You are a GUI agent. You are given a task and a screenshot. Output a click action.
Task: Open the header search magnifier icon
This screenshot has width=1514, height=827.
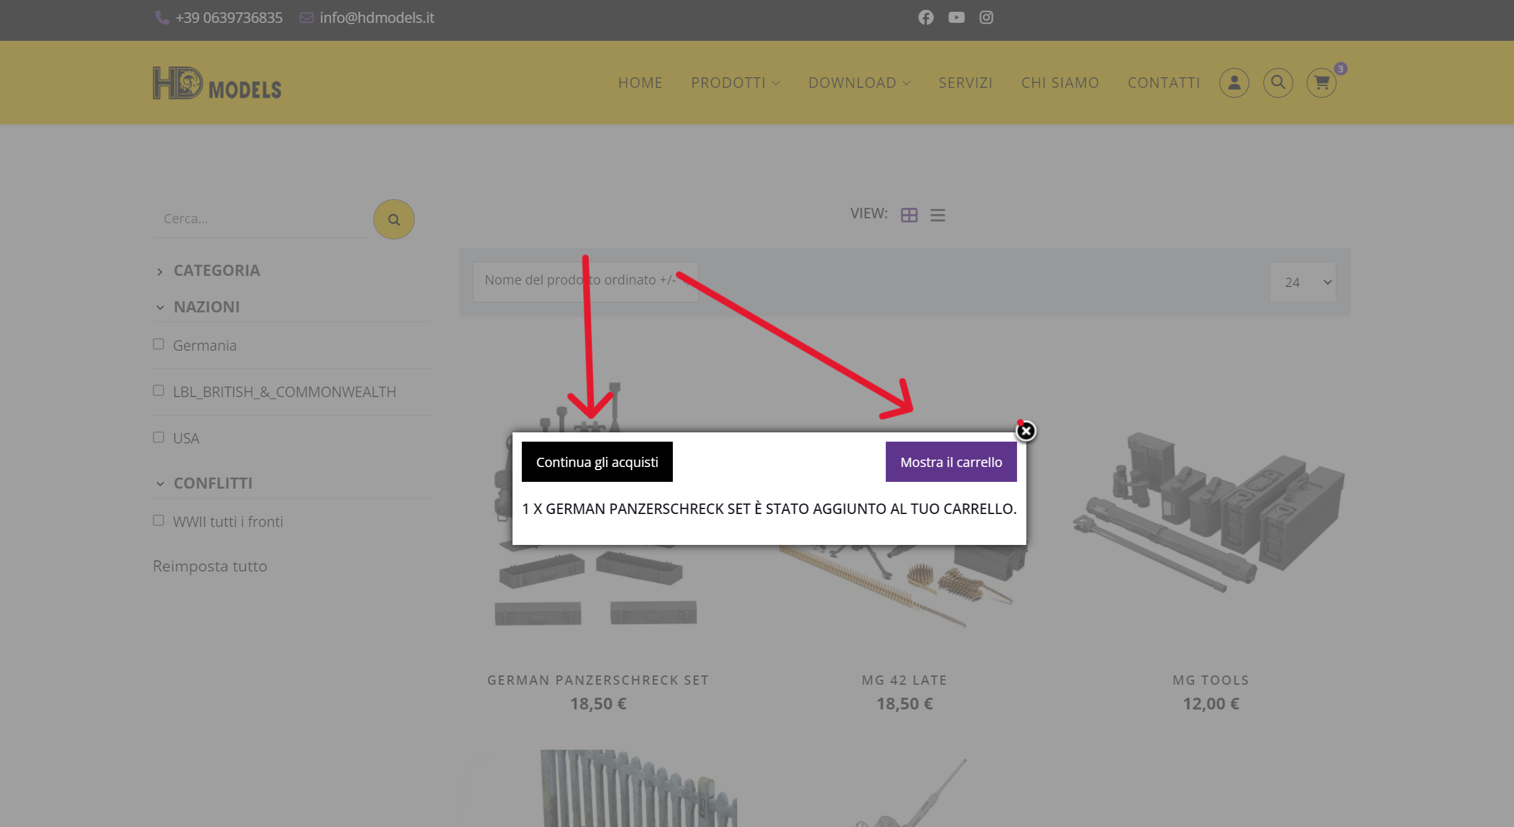(1278, 82)
